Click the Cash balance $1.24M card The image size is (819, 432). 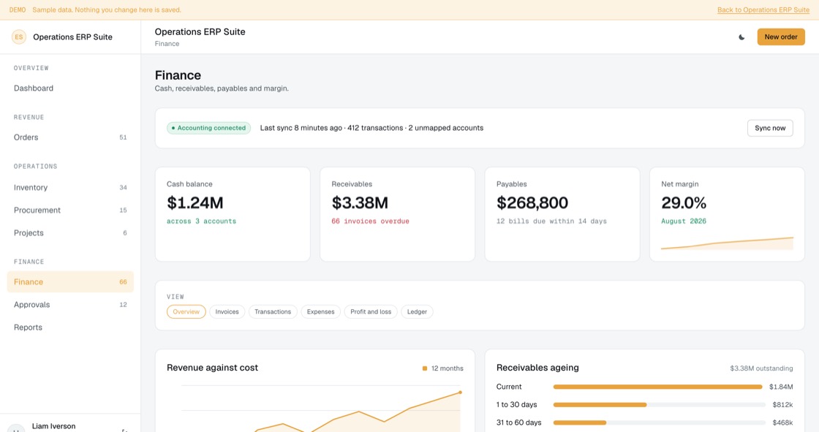[233, 214]
